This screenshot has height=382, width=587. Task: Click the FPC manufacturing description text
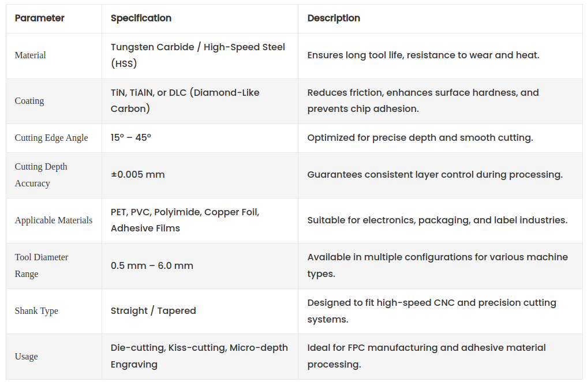pyautogui.click(x=426, y=356)
